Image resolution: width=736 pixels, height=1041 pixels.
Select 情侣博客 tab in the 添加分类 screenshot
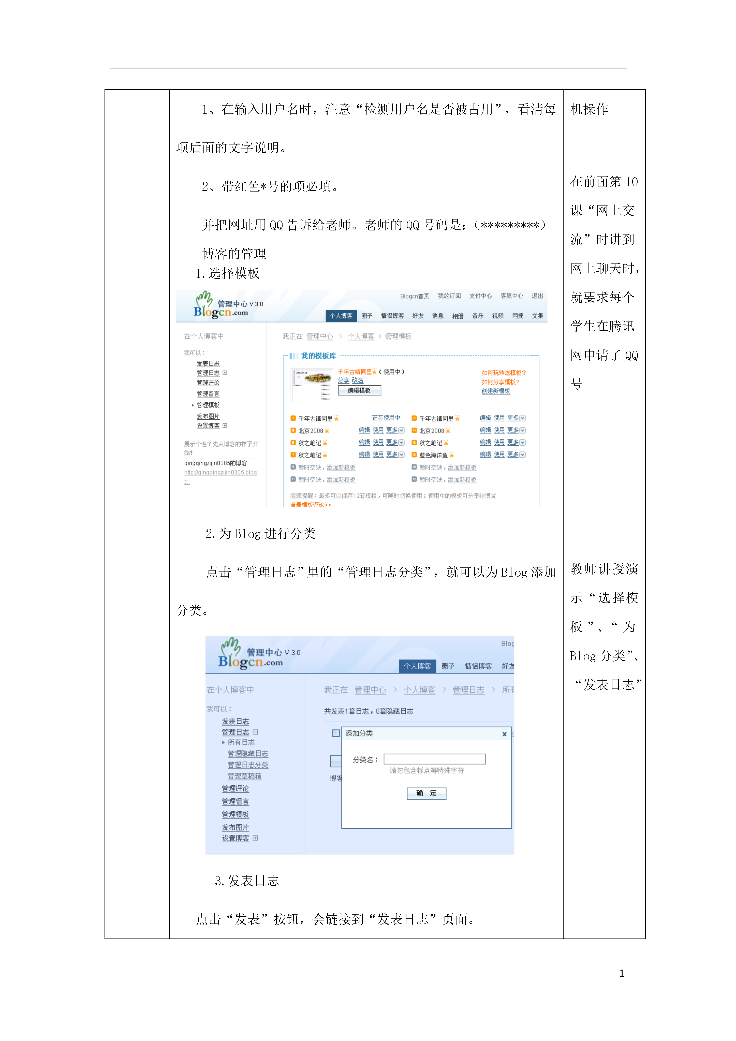[478, 666]
